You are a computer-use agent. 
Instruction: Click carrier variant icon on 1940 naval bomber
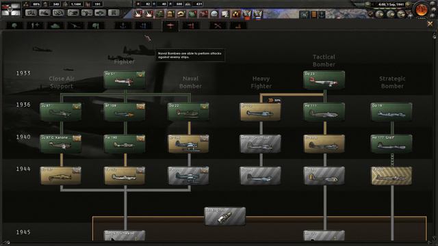[204, 138]
